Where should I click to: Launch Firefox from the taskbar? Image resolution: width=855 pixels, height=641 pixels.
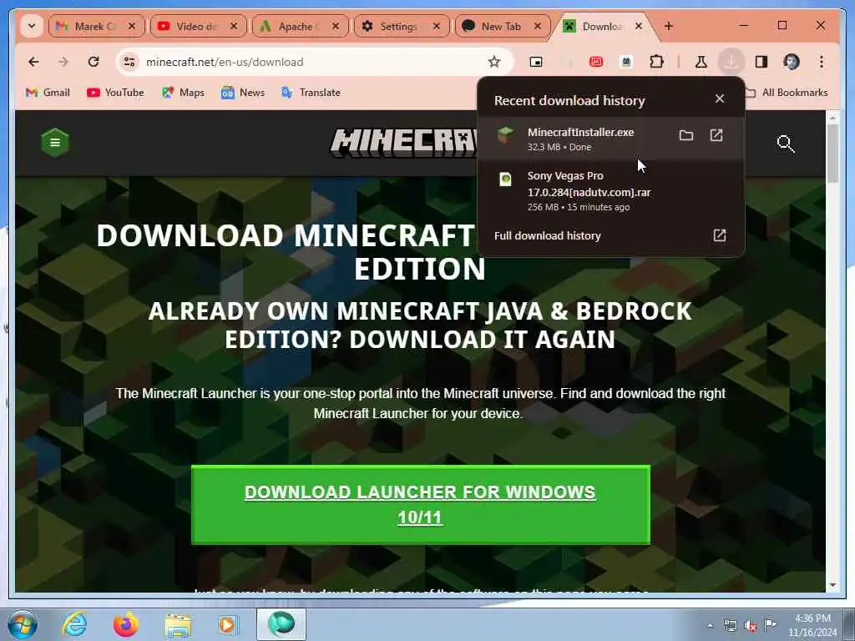[x=126, y=624]
